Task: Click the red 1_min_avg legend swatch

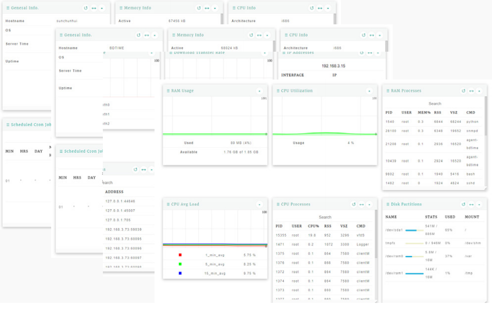Action: point(180,255)
